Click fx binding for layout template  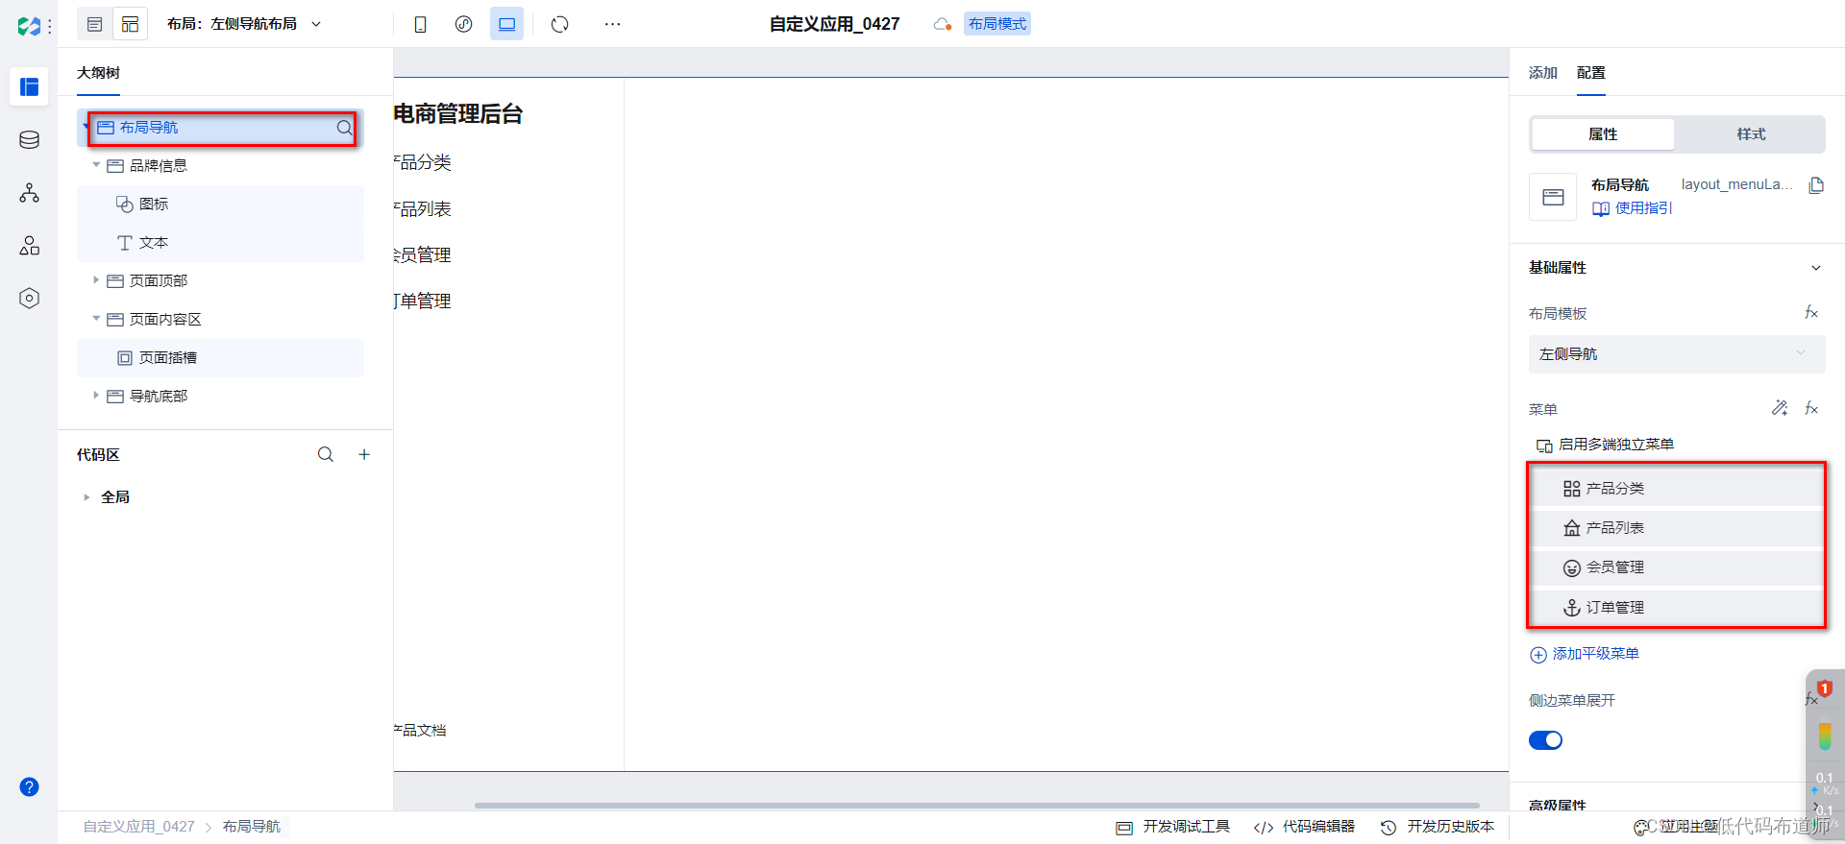pos(1811,313)
